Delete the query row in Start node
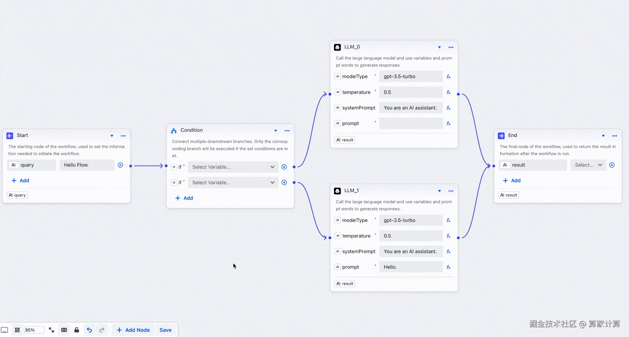Image resolution: width=629 pixels, height=337 pixels. point(120,165)
